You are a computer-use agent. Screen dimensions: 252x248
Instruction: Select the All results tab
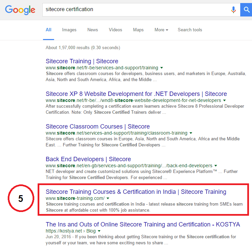tap(48, 30)
